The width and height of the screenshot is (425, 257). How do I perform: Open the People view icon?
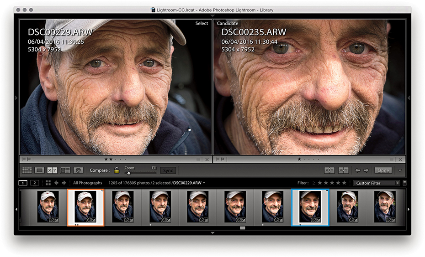coord(78,170)
